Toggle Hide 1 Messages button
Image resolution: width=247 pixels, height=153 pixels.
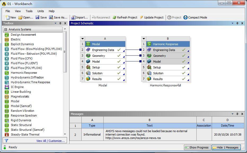point(226,147)
